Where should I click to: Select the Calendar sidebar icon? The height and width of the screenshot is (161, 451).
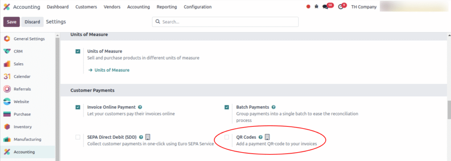click(7, 76)
